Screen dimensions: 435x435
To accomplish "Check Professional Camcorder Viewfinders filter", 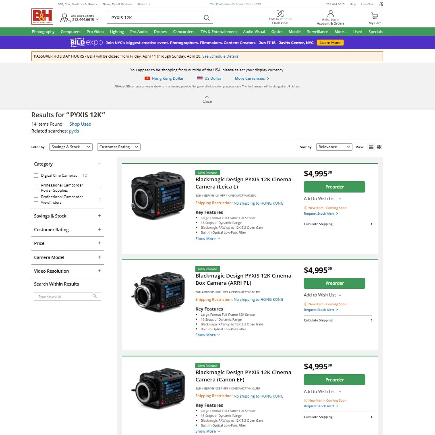I will pyautogui.click(x=36, y=199).
